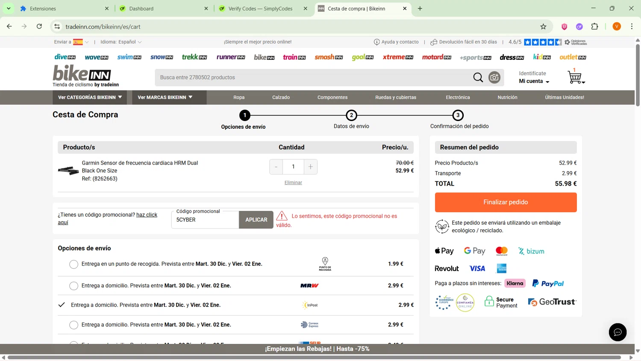641x361 pixels.
Task: Open the Electrónica category
Action: point(458,98)
